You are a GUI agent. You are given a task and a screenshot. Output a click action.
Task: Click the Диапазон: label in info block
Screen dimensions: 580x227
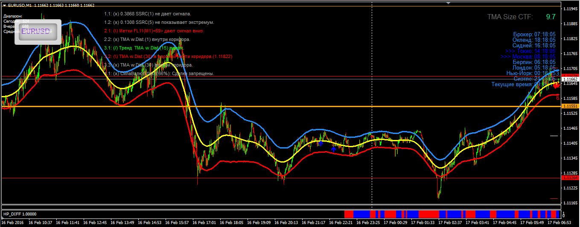pyautogui.click(x=13, y=16)
